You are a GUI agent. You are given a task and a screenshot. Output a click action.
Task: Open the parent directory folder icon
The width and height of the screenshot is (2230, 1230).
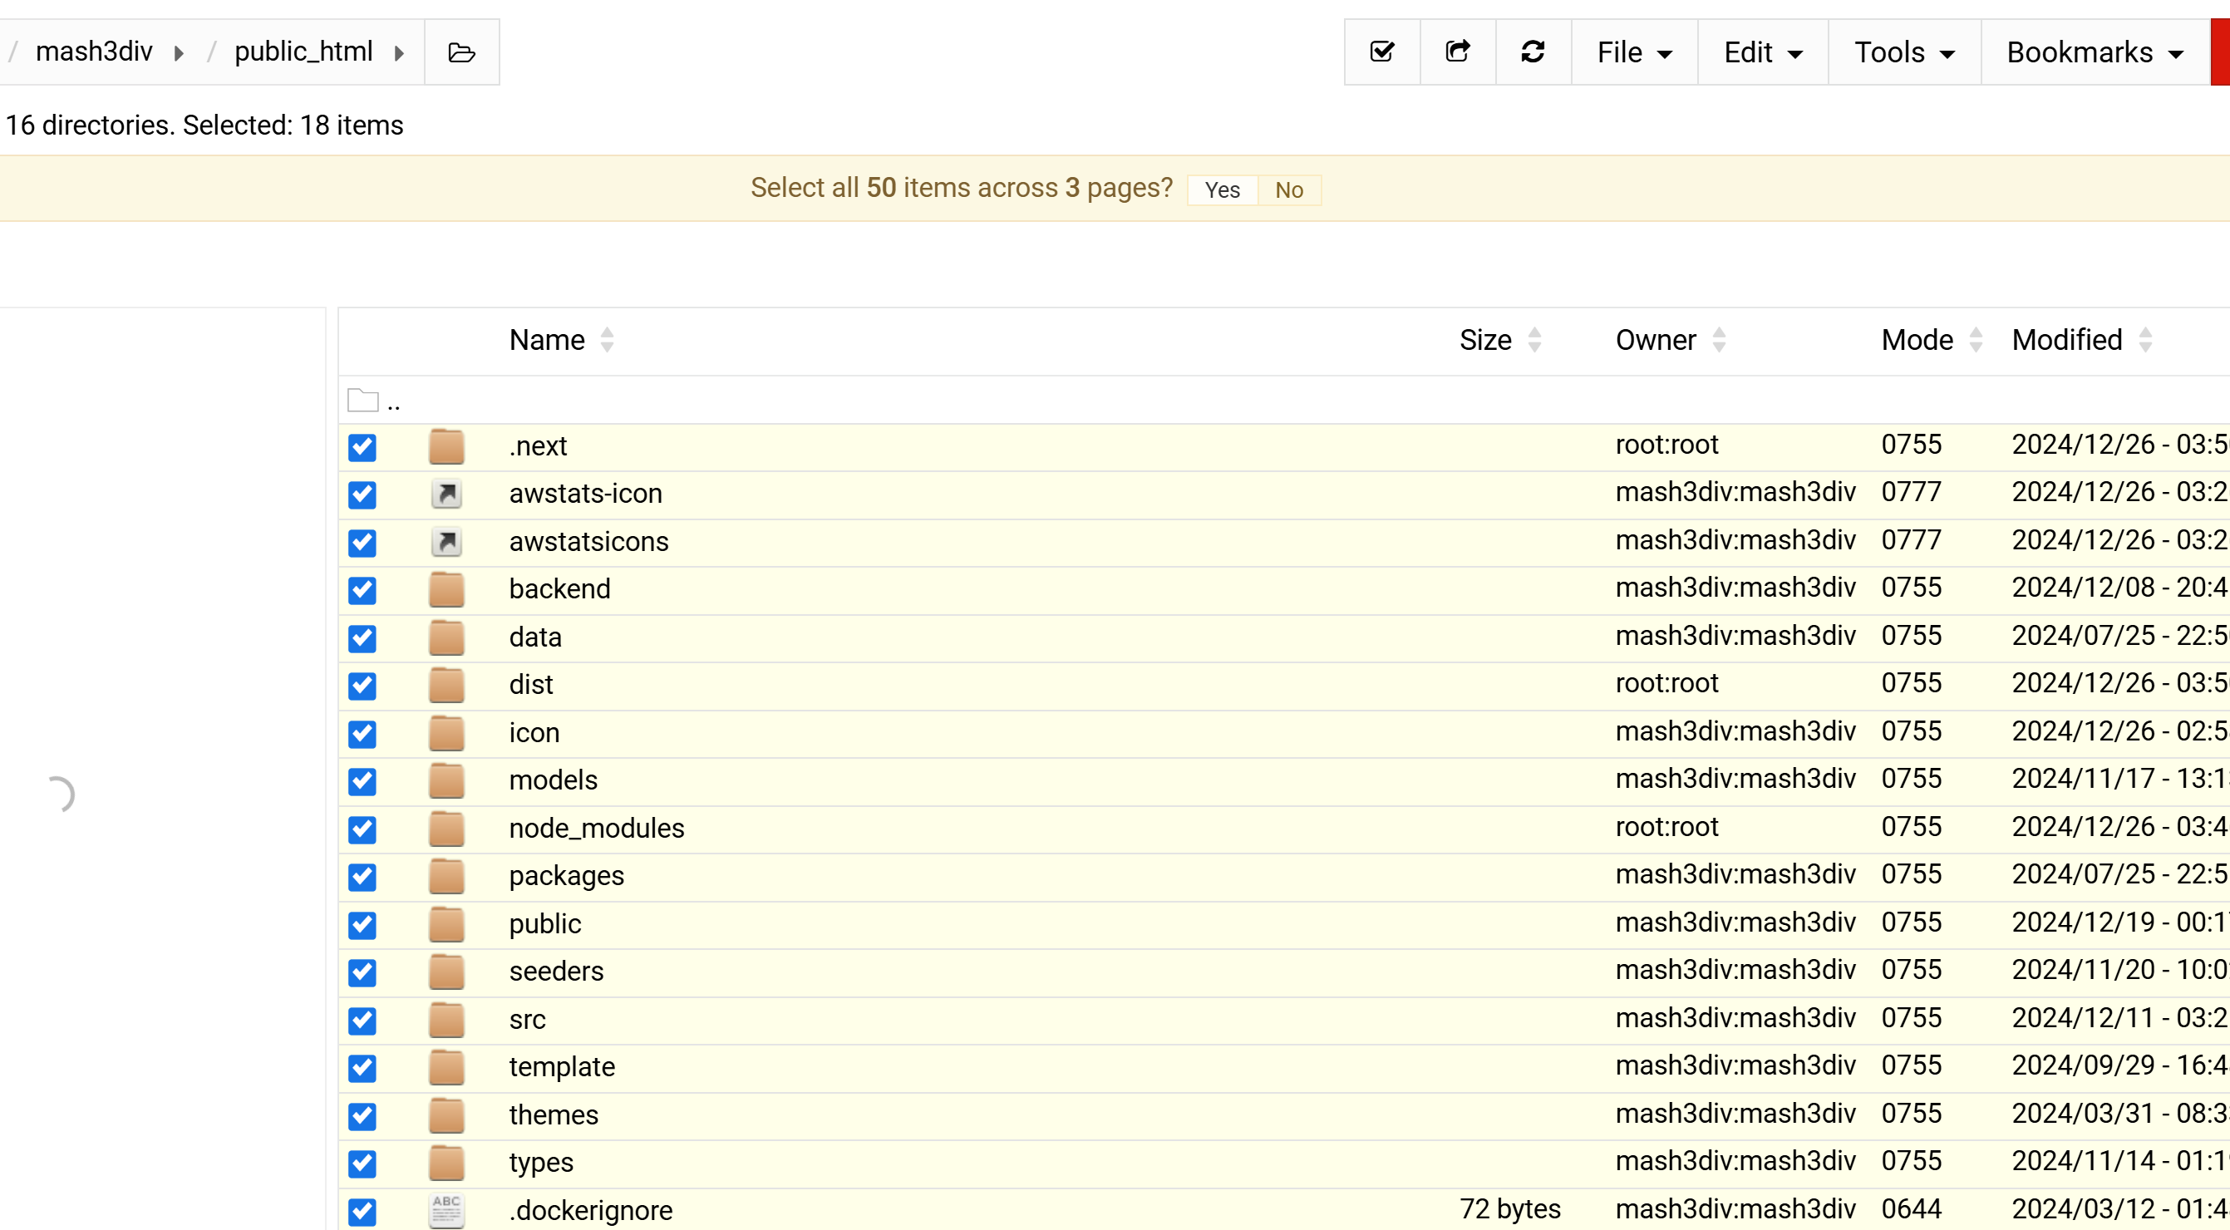(x=362, y=401)
